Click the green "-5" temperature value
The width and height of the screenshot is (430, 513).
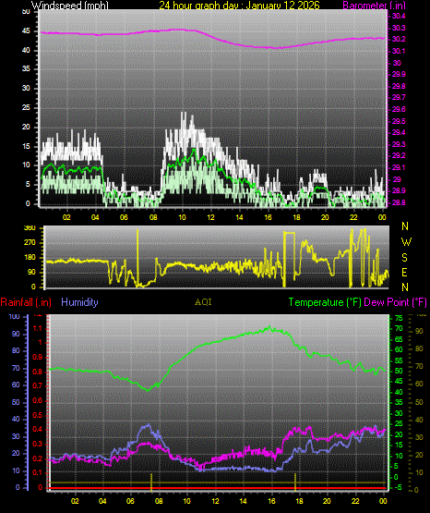399,488
